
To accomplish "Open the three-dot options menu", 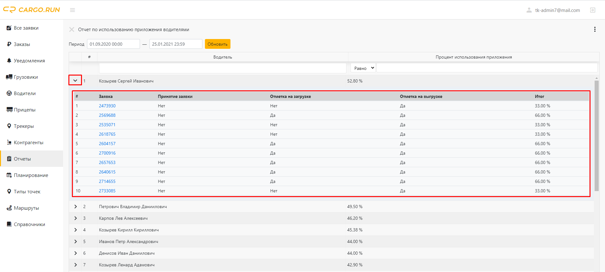I will click(x=595, y=29).
